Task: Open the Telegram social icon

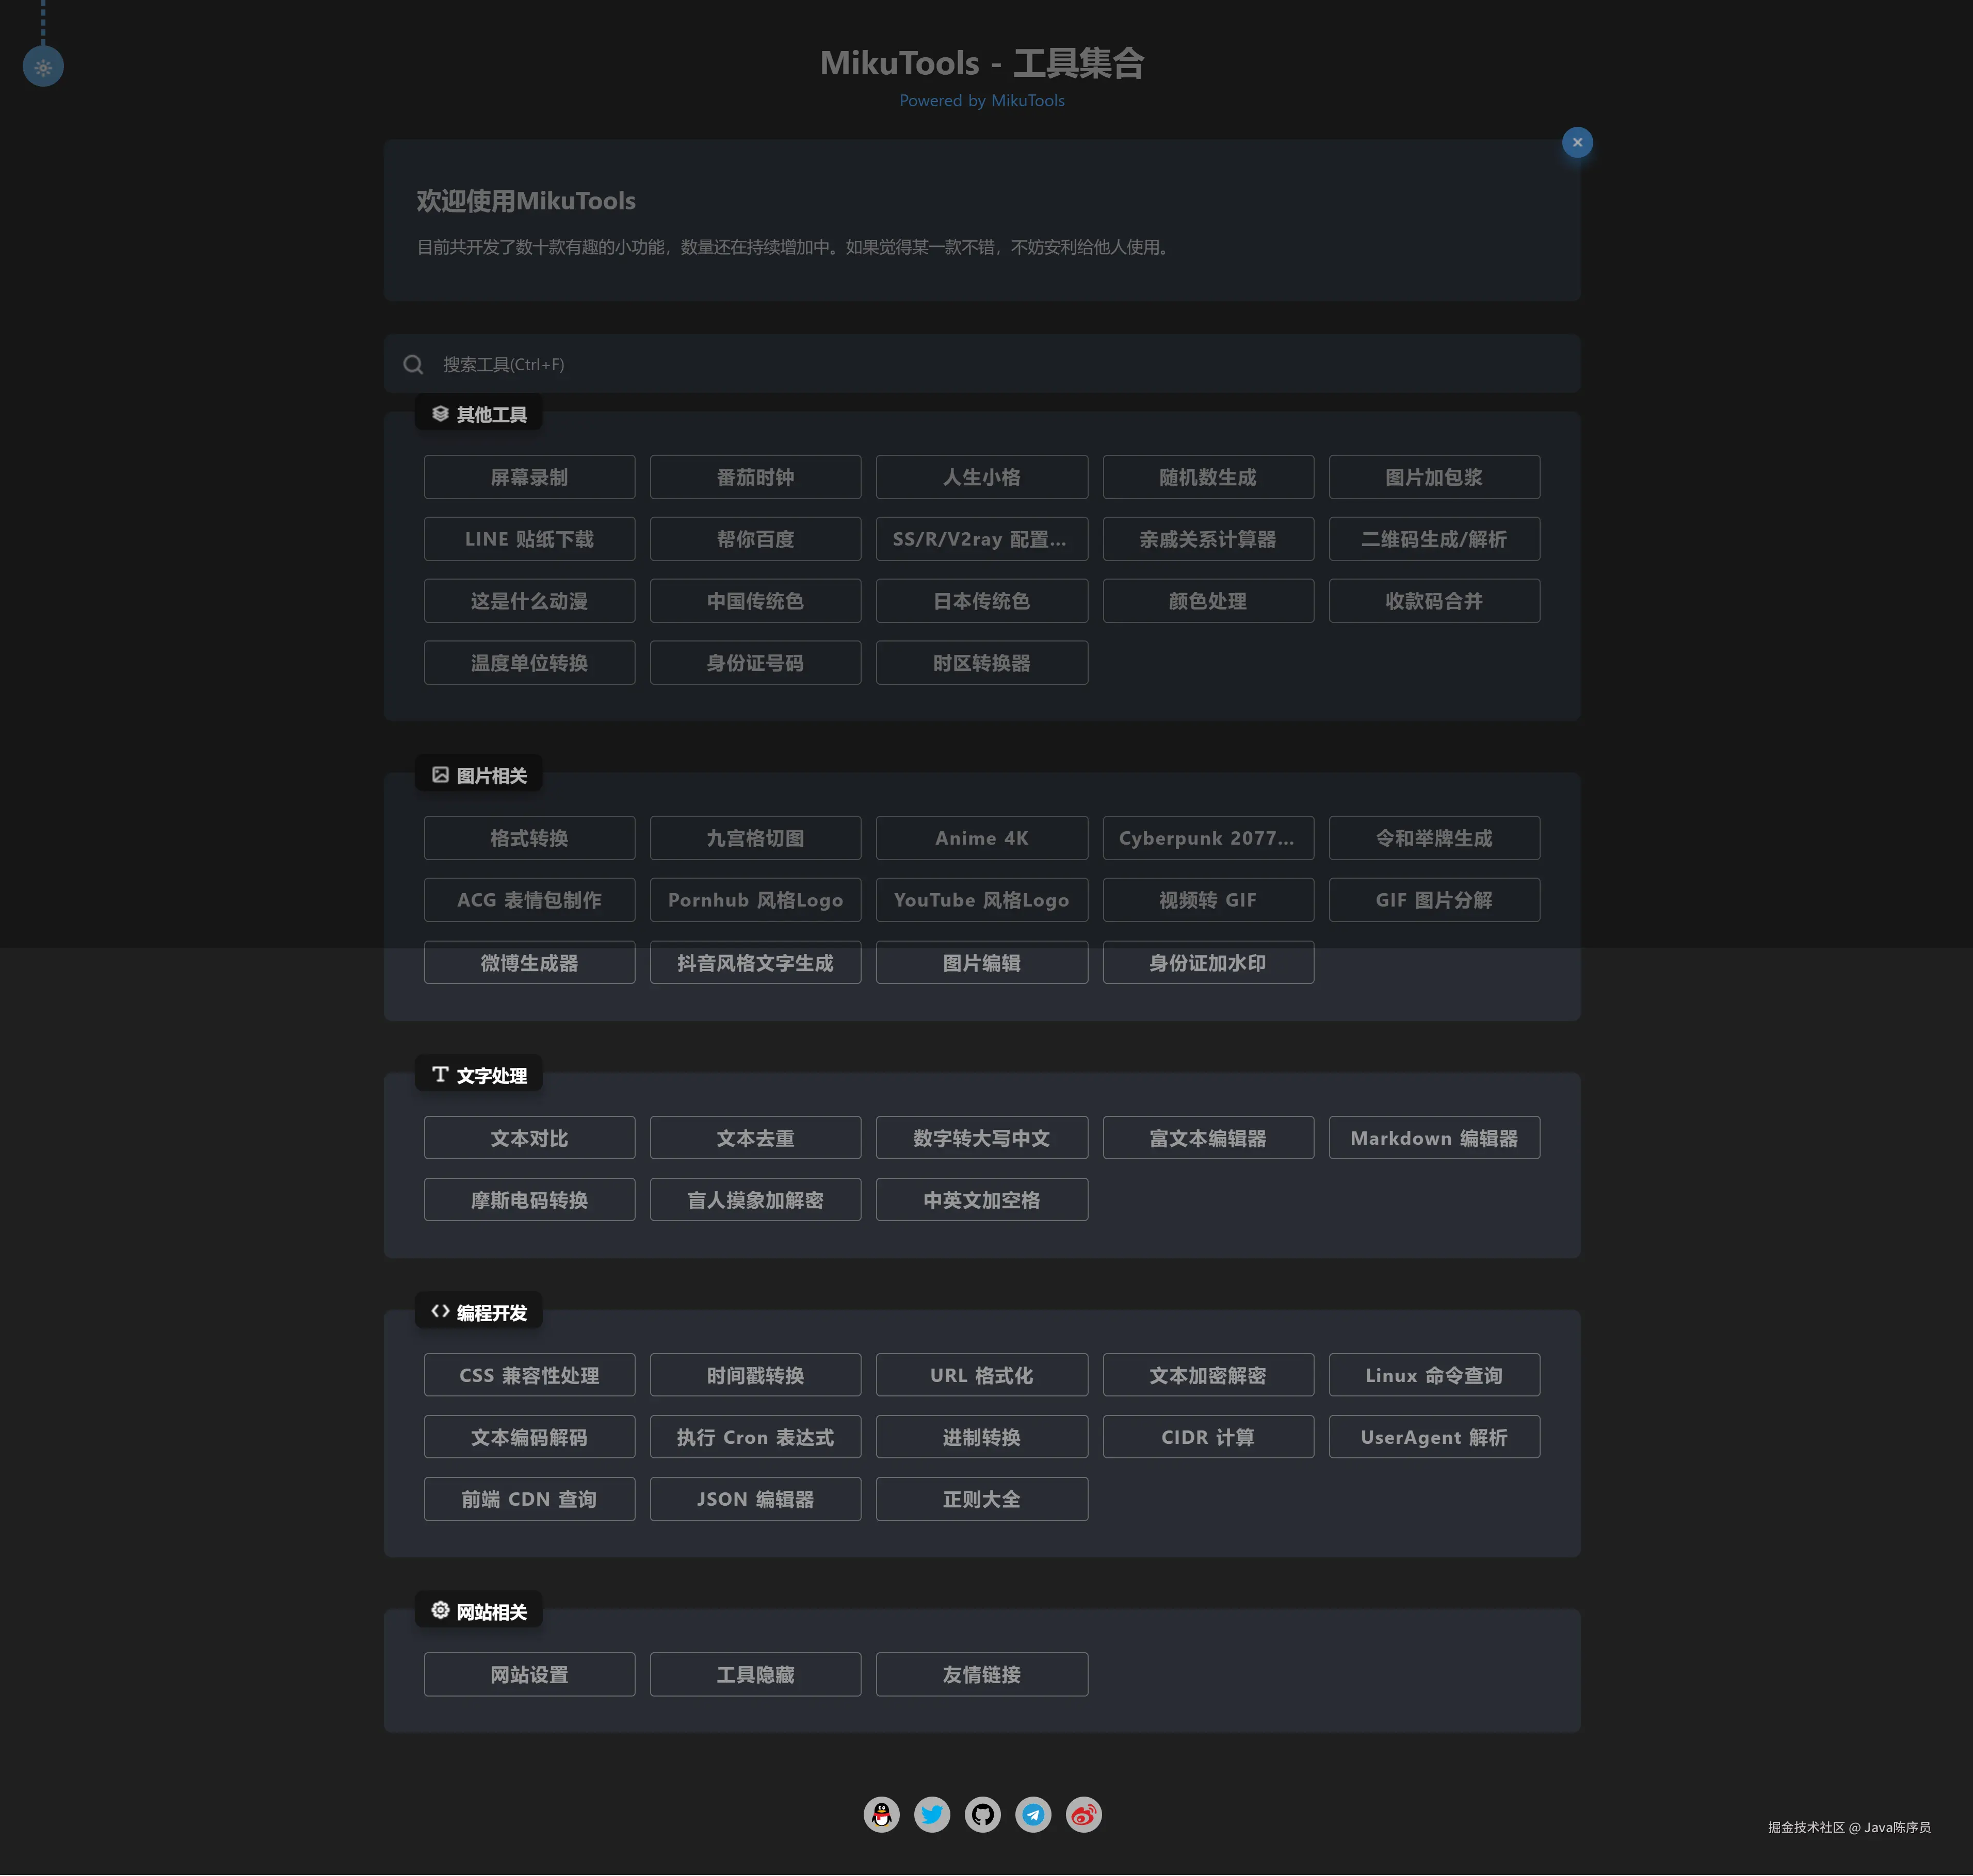Action: point(1032,1814)
